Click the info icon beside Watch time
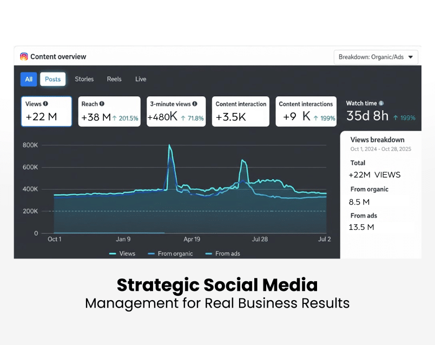The width and height of the screenshot is (435, 345). click(381, 103)
